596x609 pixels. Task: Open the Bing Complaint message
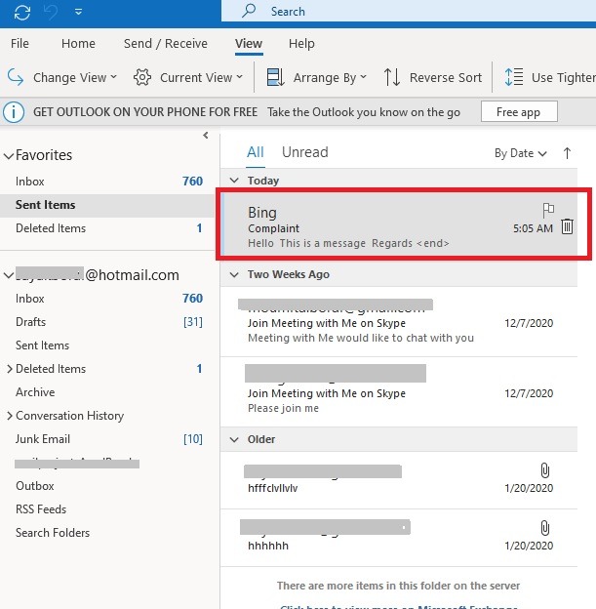399,224
